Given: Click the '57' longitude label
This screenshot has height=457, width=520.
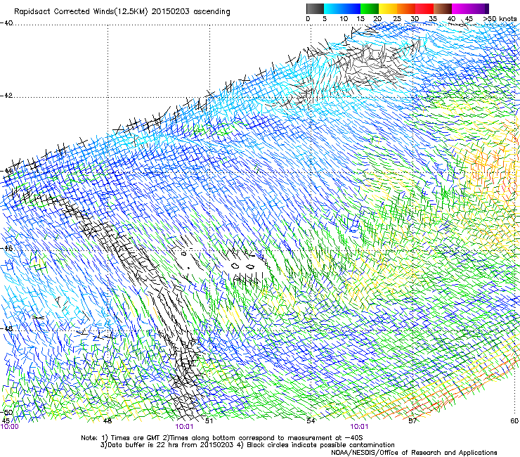Looking at the screenshot, I should coord(412,421).
